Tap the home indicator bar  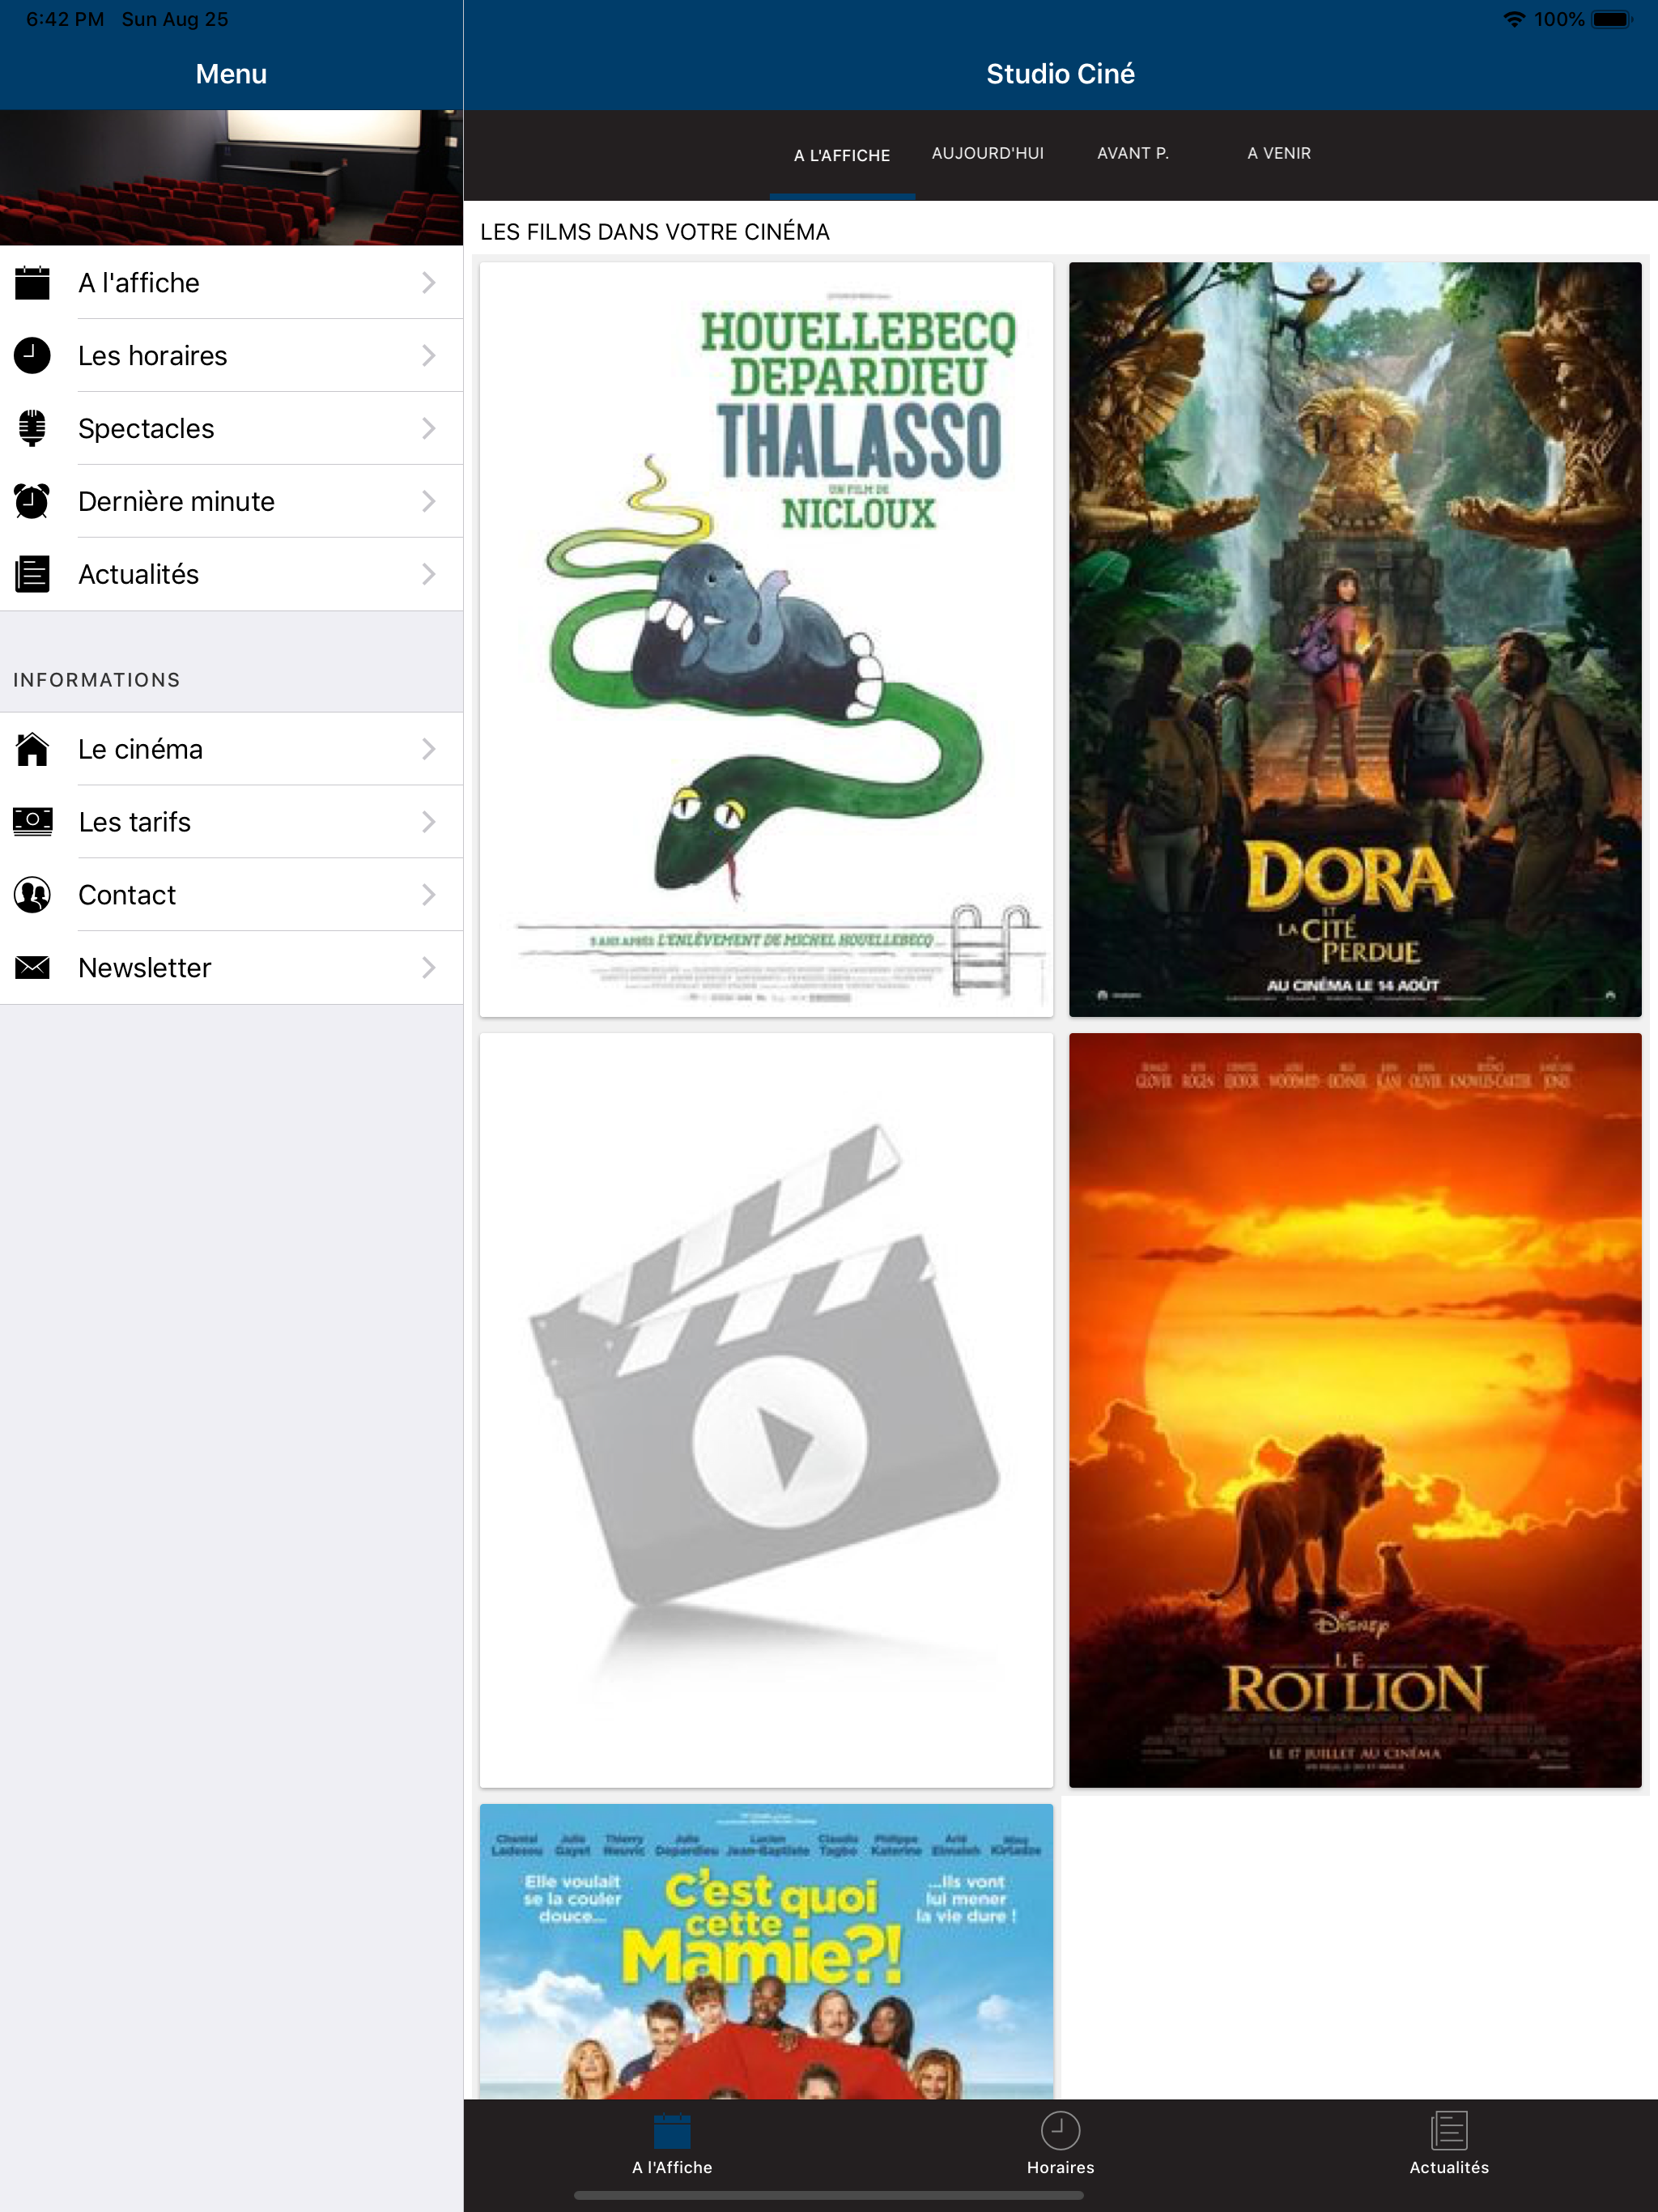click(x=828, y=2196)
